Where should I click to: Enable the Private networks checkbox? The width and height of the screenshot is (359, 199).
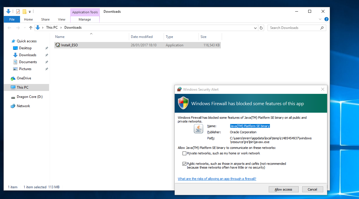(184, 153)
